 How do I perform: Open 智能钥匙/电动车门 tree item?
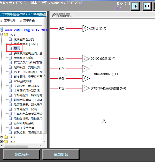tap(28, 63)
